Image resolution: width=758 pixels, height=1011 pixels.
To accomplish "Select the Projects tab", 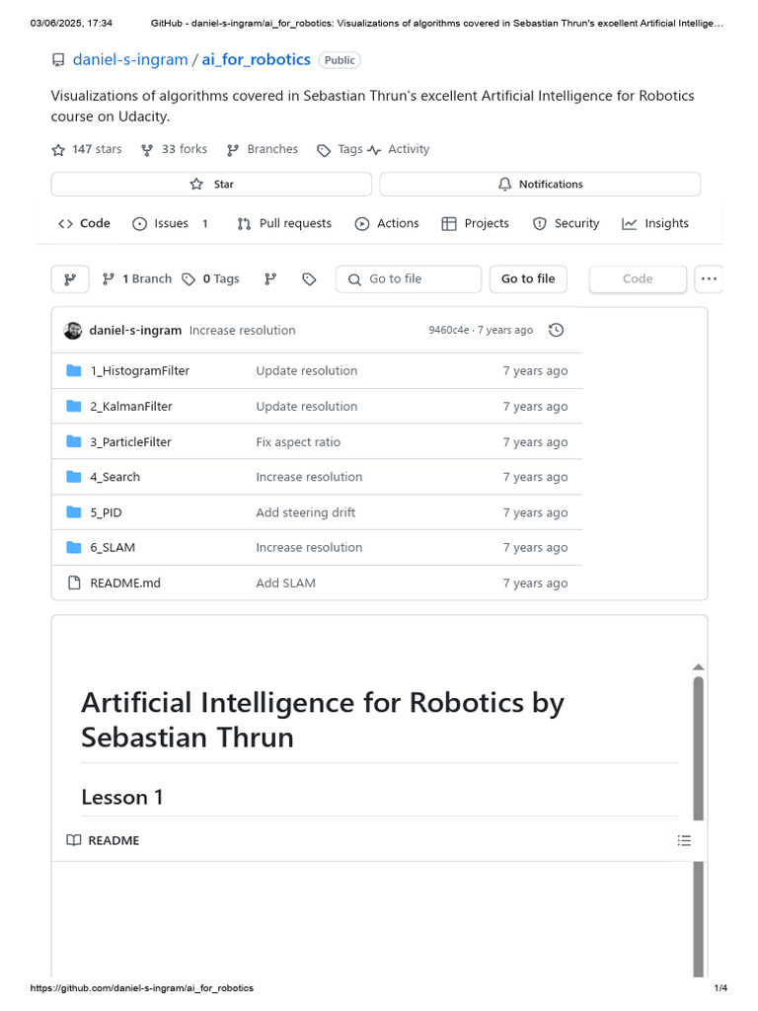I will (x=475, y=223).
